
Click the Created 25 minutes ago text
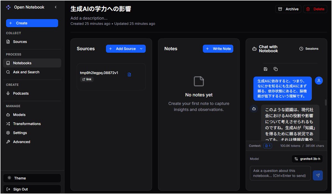(x=90, y=24)
